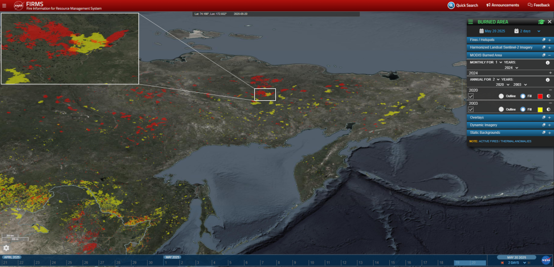This screenshot has height=267, width=554.
Task: Click the NASA FIRMS logo in header
Action: (x=18, y=5)
